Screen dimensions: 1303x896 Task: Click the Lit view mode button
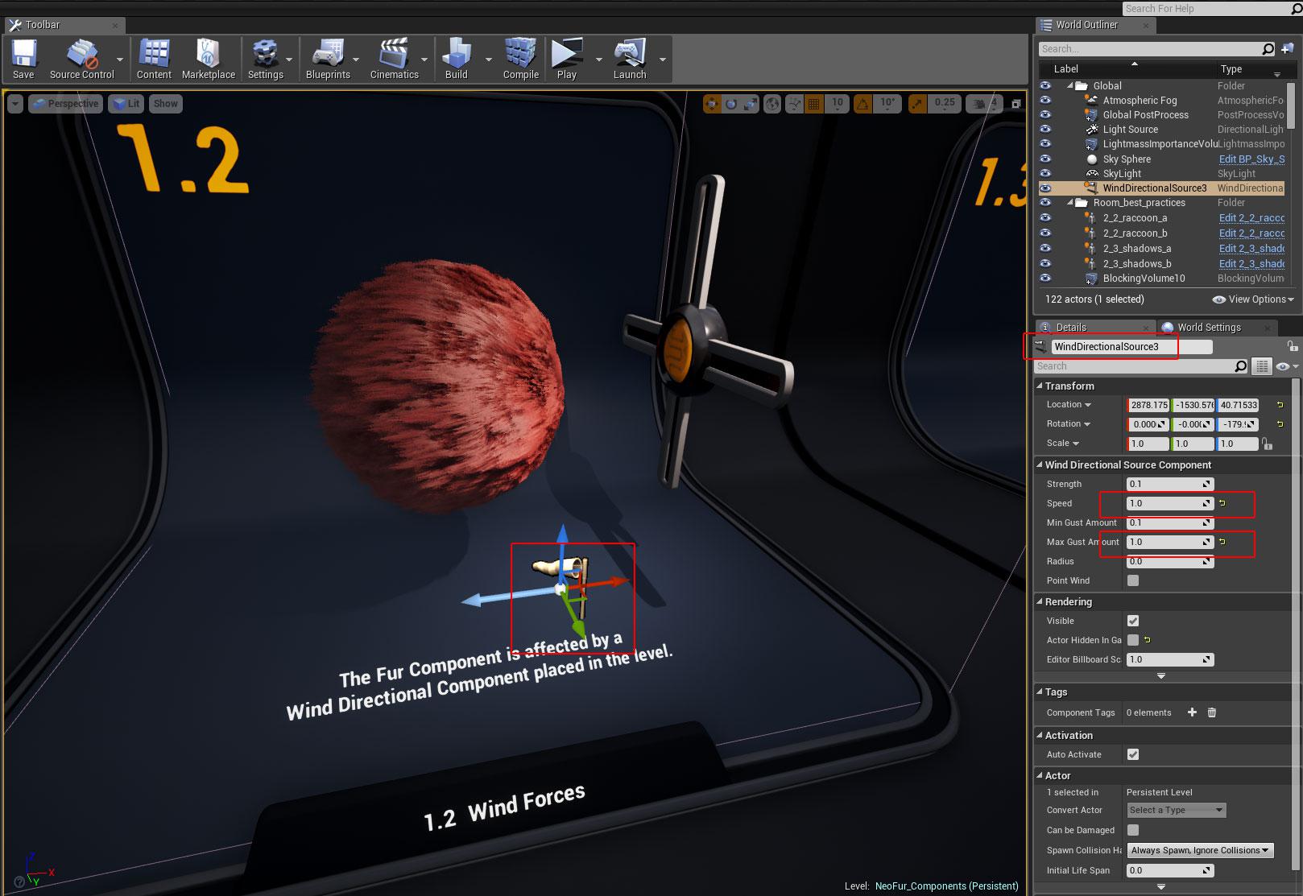[126, 104]
